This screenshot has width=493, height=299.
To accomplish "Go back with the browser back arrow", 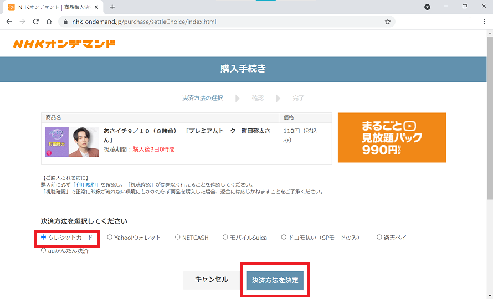I will pyautogui.click(x=9, y=22).
